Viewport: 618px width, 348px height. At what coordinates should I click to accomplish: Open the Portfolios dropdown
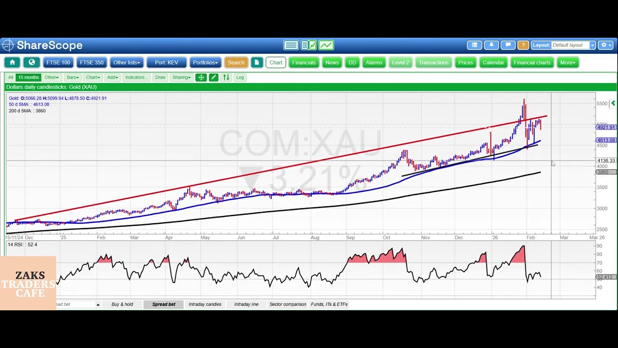205,62
